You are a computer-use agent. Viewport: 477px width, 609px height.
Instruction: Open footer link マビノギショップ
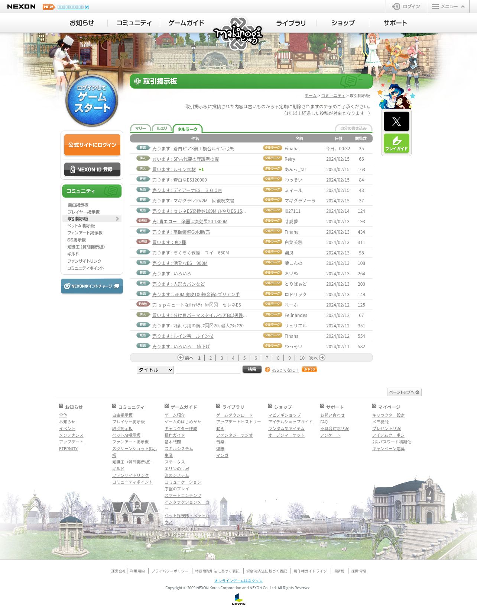tap(285, 415)
